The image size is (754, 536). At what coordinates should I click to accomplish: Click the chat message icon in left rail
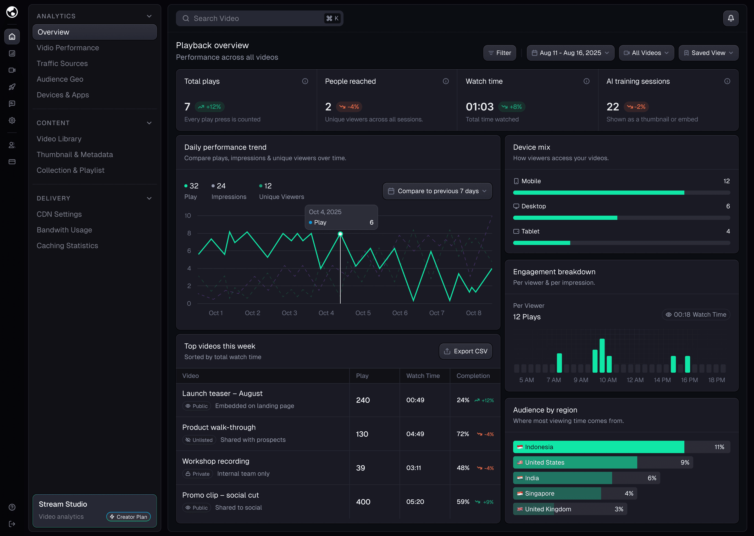coord(12,104)
